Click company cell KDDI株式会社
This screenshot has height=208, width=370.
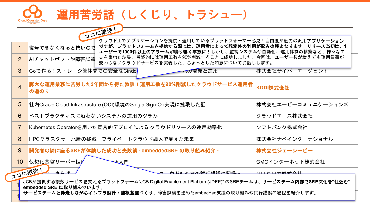pos(273,88)
